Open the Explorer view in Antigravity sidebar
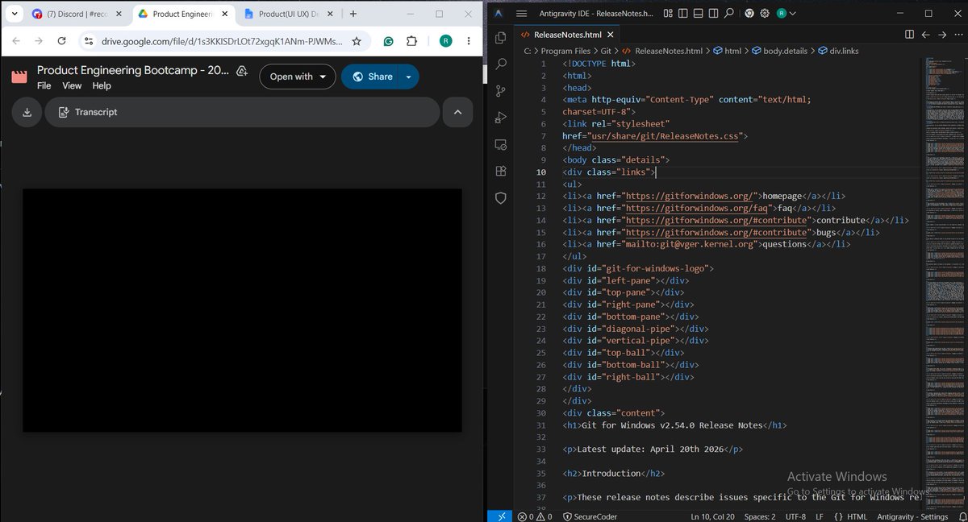 pos(500,38)
